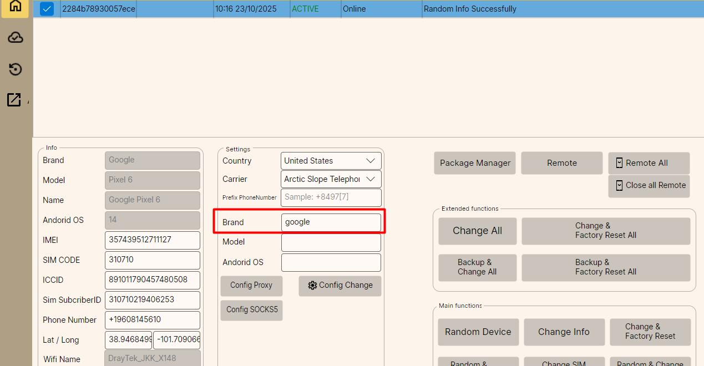Click the Close all Remote phone icon
Screen dimensions: 704x366
[619, 185]
